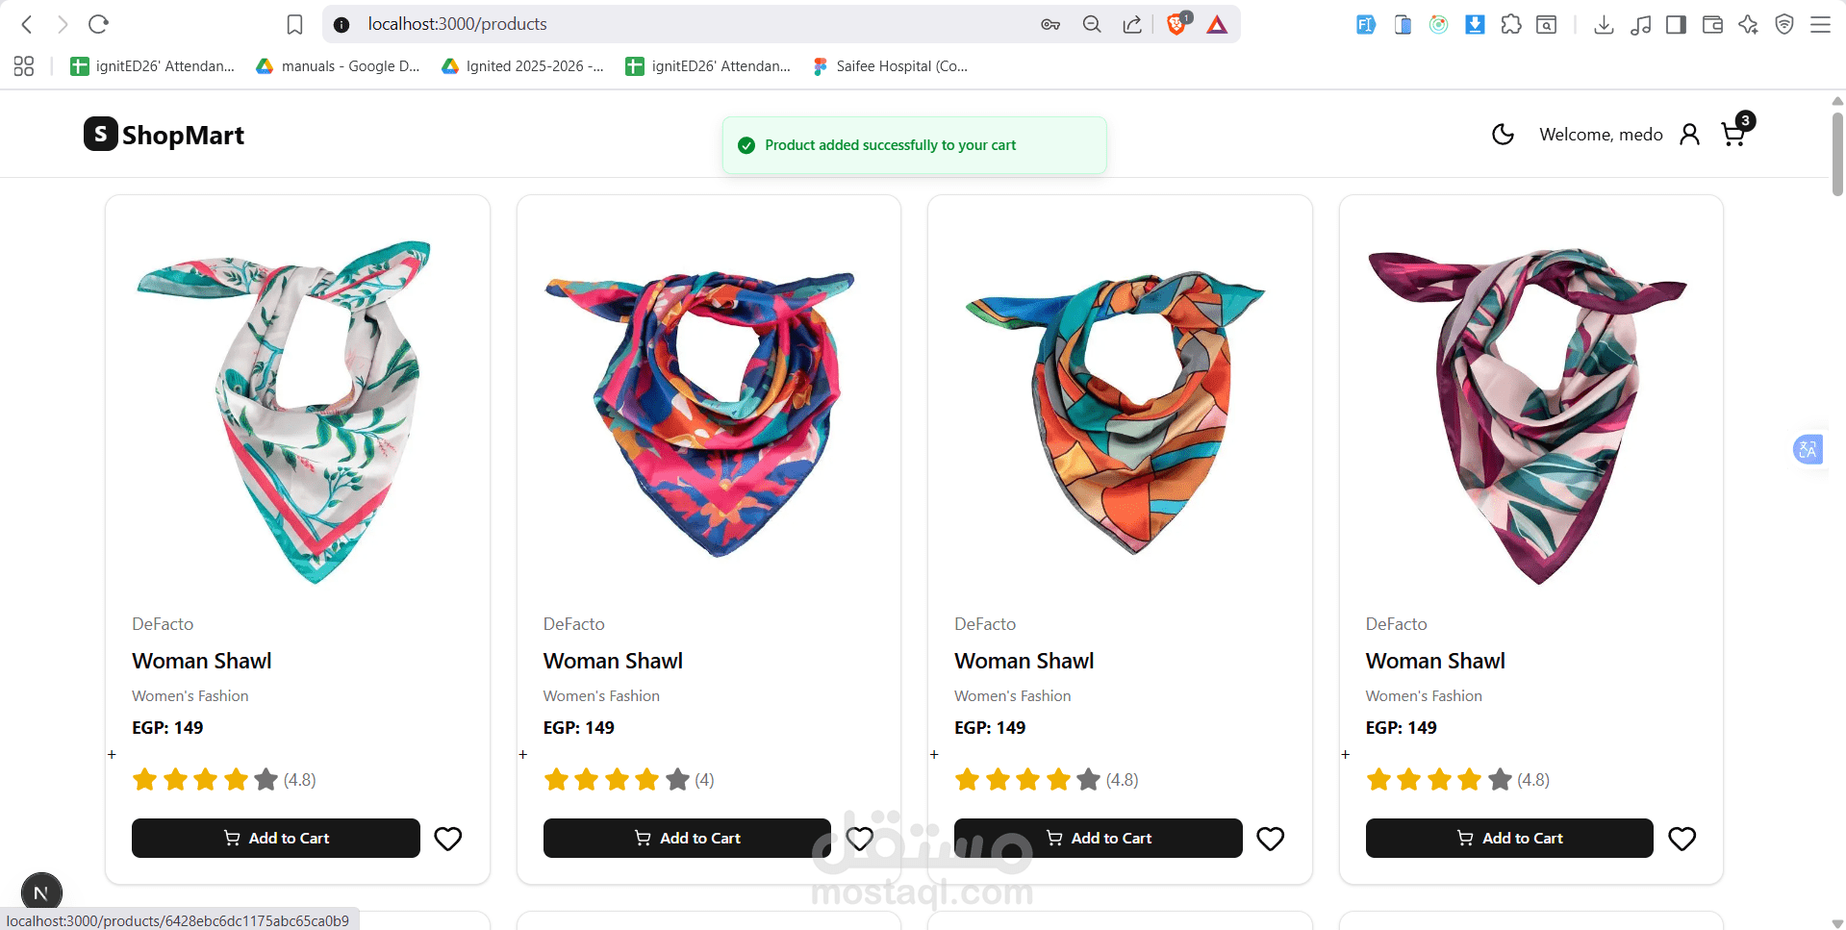
Task: Add the second Woman Shawl to cart
Action: point(686,838)
